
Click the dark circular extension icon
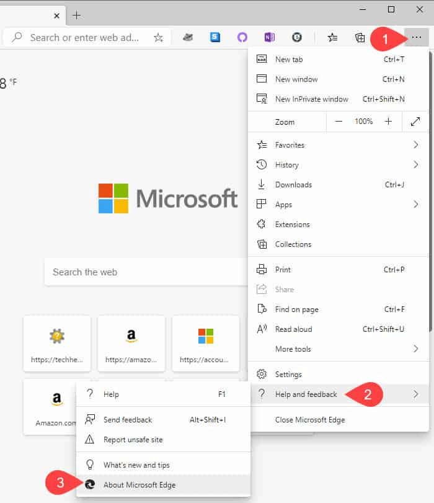pyautogui.click(x=297, y=38)
